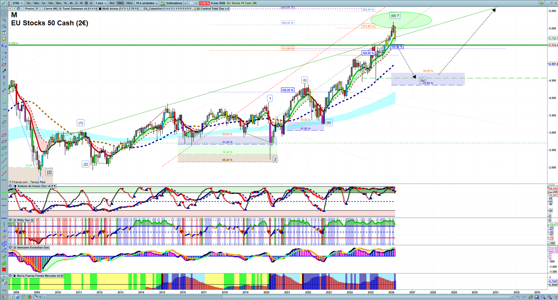Image resolution: width=558 pixels, height=300 pixels.
Task: Select the 12s timeframe
Action: click(x=28, y=3)
